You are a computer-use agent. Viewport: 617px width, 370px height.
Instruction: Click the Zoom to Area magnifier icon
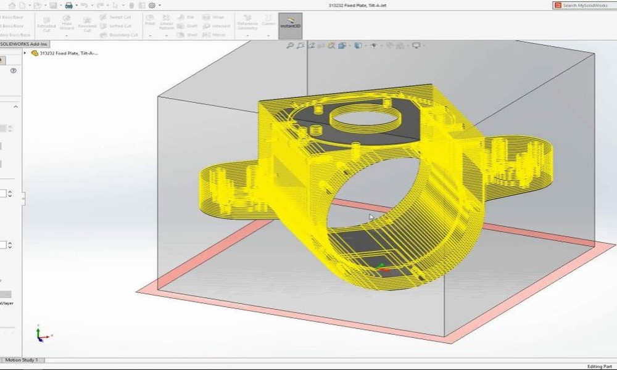coord(300,46)
